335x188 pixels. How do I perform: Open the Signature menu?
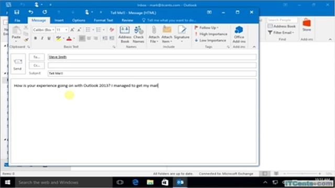(182, 34)
